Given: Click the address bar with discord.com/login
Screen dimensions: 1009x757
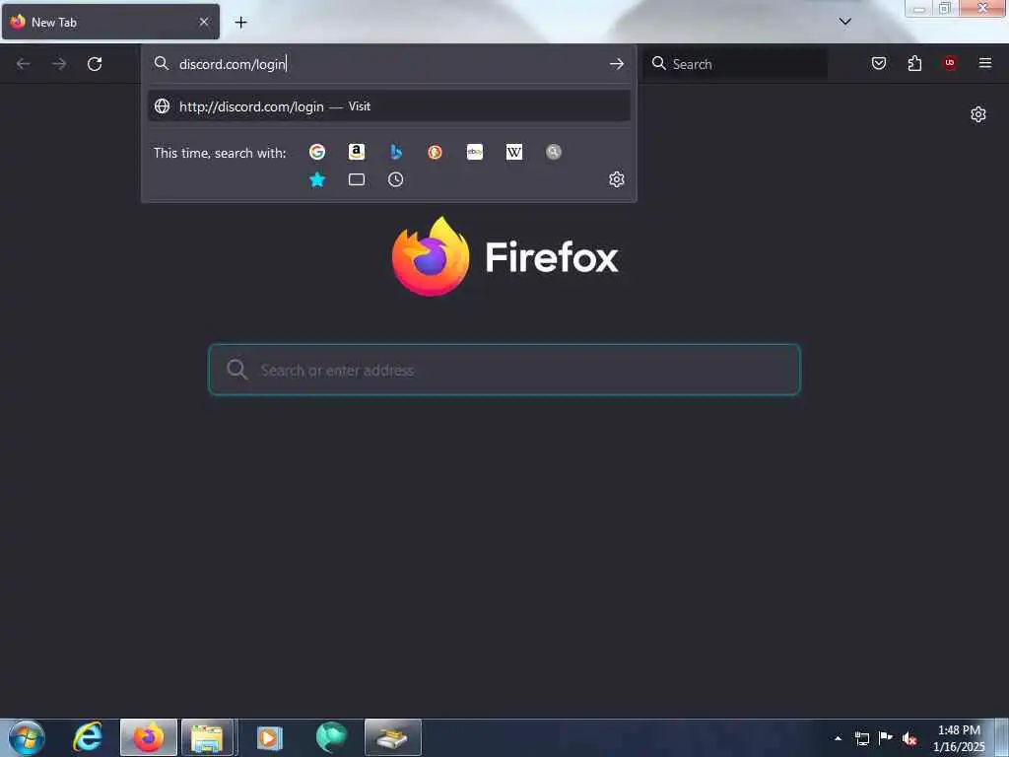Looking at the screenshot, I should (388, 64).
